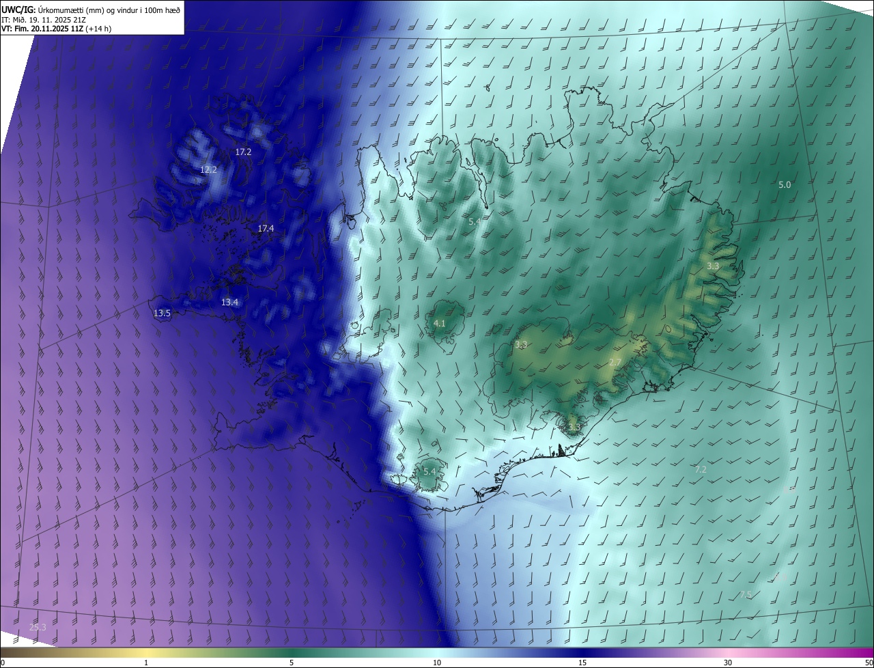The width and height of the screenshot is (874, 668).
Task: Click the 13.5 value at the peninsula tip
Action: (x=162, y=313)
